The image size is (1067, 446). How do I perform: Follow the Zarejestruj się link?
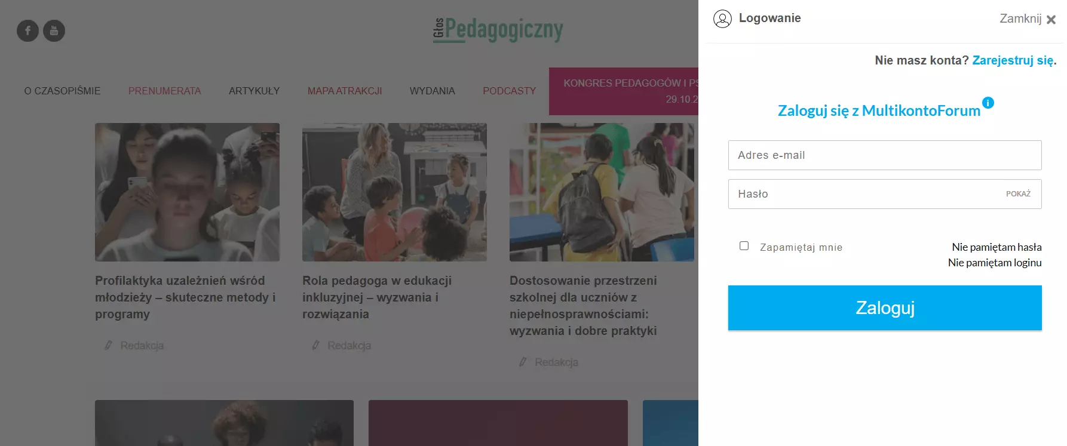[x=1014, y=60]
